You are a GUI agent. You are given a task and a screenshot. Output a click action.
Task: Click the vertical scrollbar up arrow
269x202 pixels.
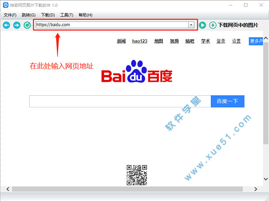pos(266,38)
